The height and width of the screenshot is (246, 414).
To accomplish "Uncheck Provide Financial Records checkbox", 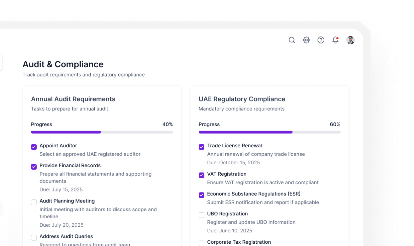I will 34,167.
